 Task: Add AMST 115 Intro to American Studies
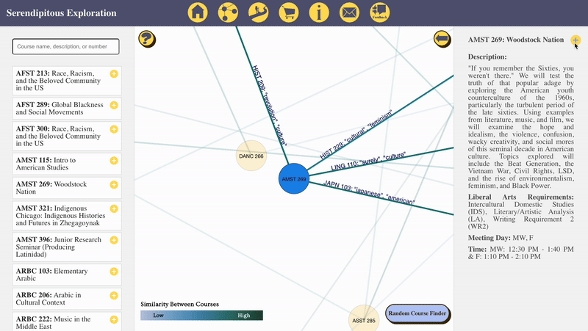[x=114, y=161]
